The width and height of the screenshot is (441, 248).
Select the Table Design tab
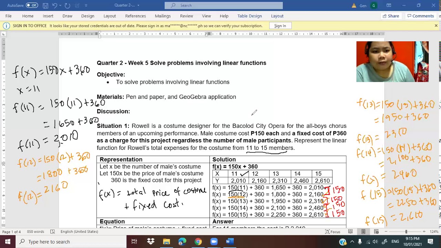click(x=249, y=16)
